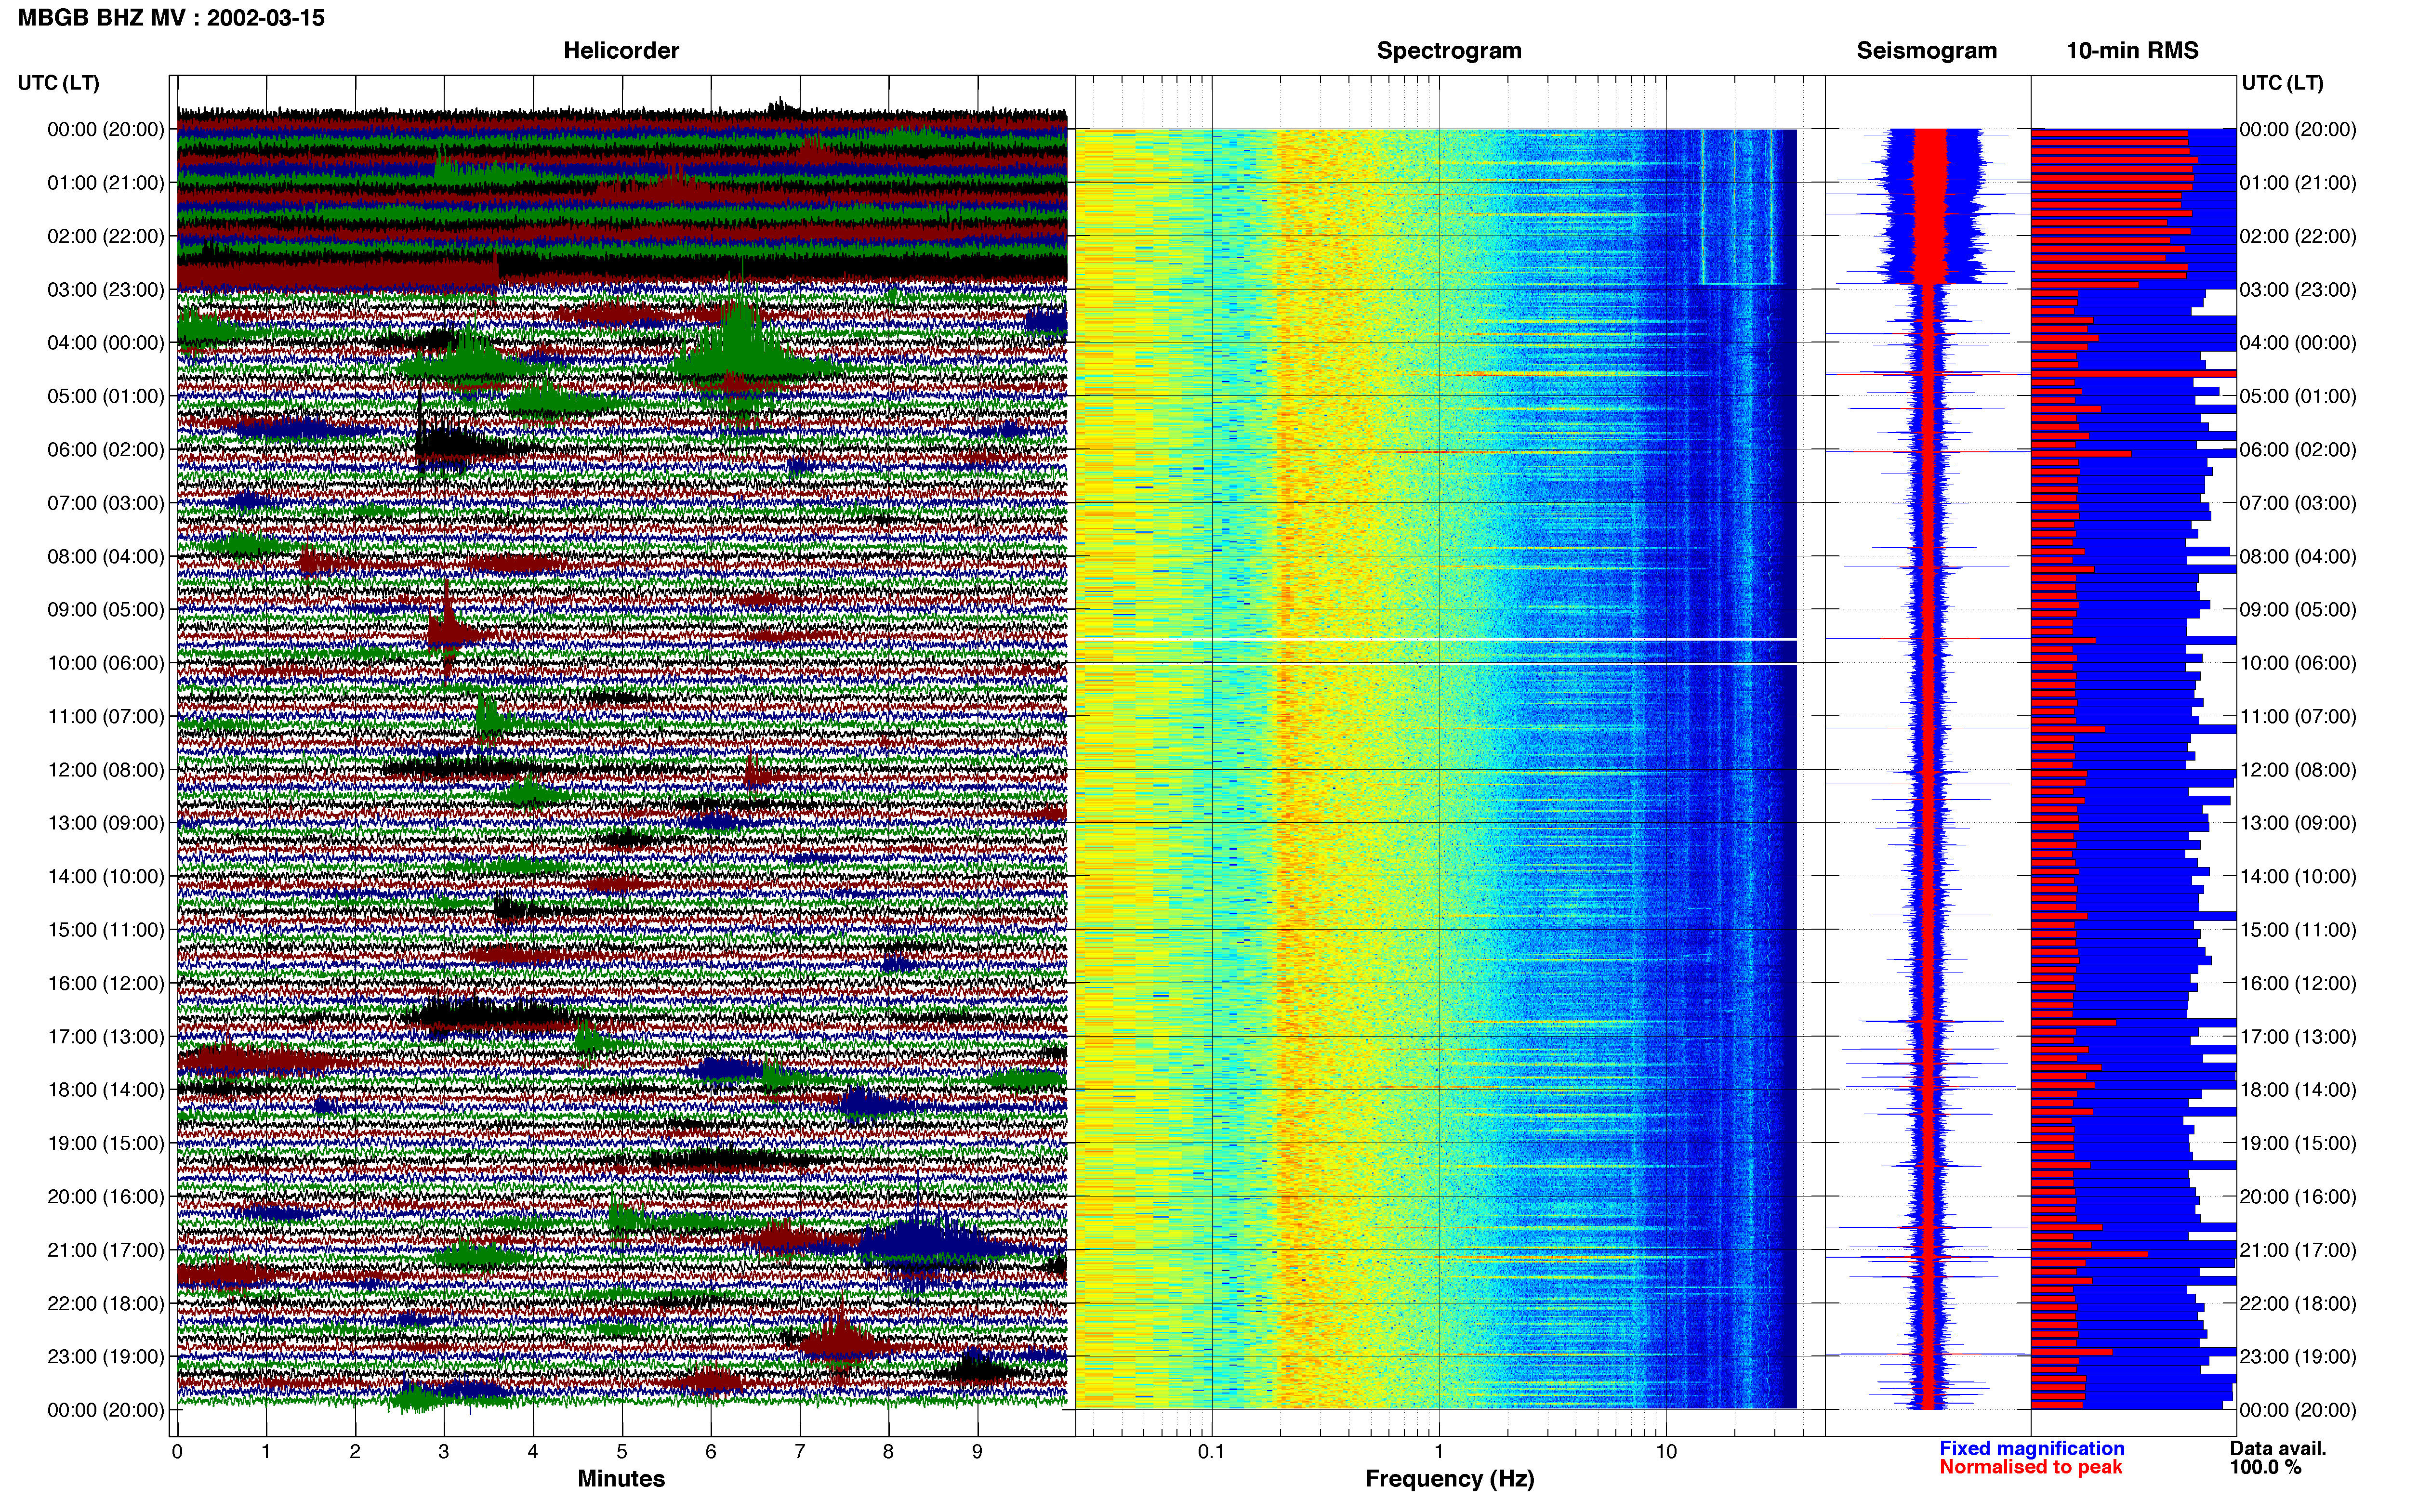Click '07:00 (03:00)' on the RMS panel time axis

(2298, 503)
